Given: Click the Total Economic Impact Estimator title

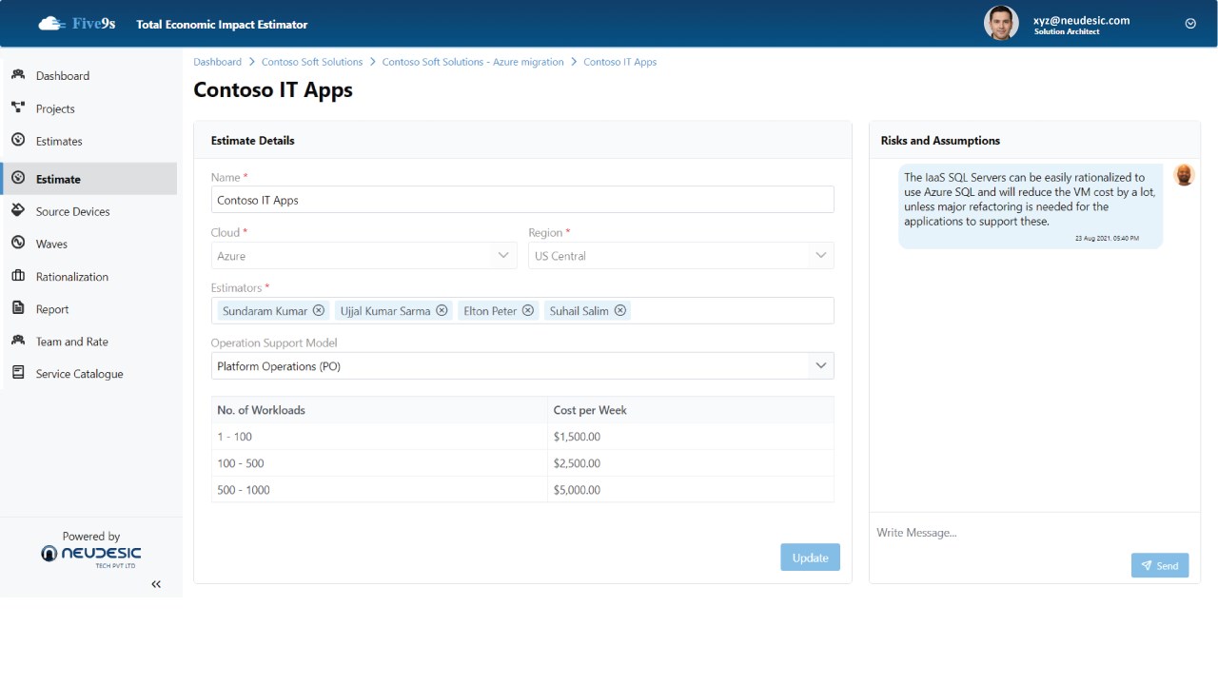Looking at the screenshot, I should pos(222,25).
